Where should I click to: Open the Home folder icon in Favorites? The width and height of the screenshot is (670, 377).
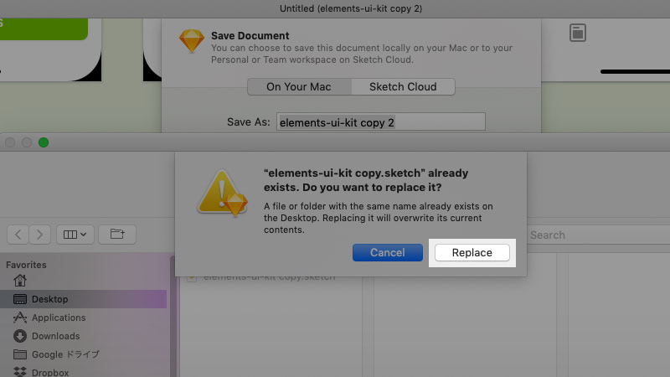coord(20,281)
